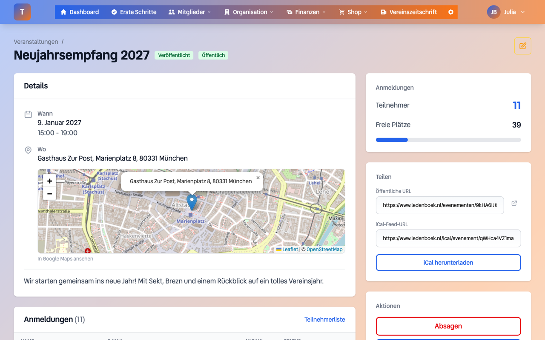Zoom in on the map
The width and height of the screenshot is (545, 340).
49,181
